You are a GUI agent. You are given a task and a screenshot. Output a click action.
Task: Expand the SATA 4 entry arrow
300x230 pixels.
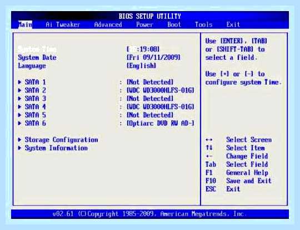coord(19,107)
